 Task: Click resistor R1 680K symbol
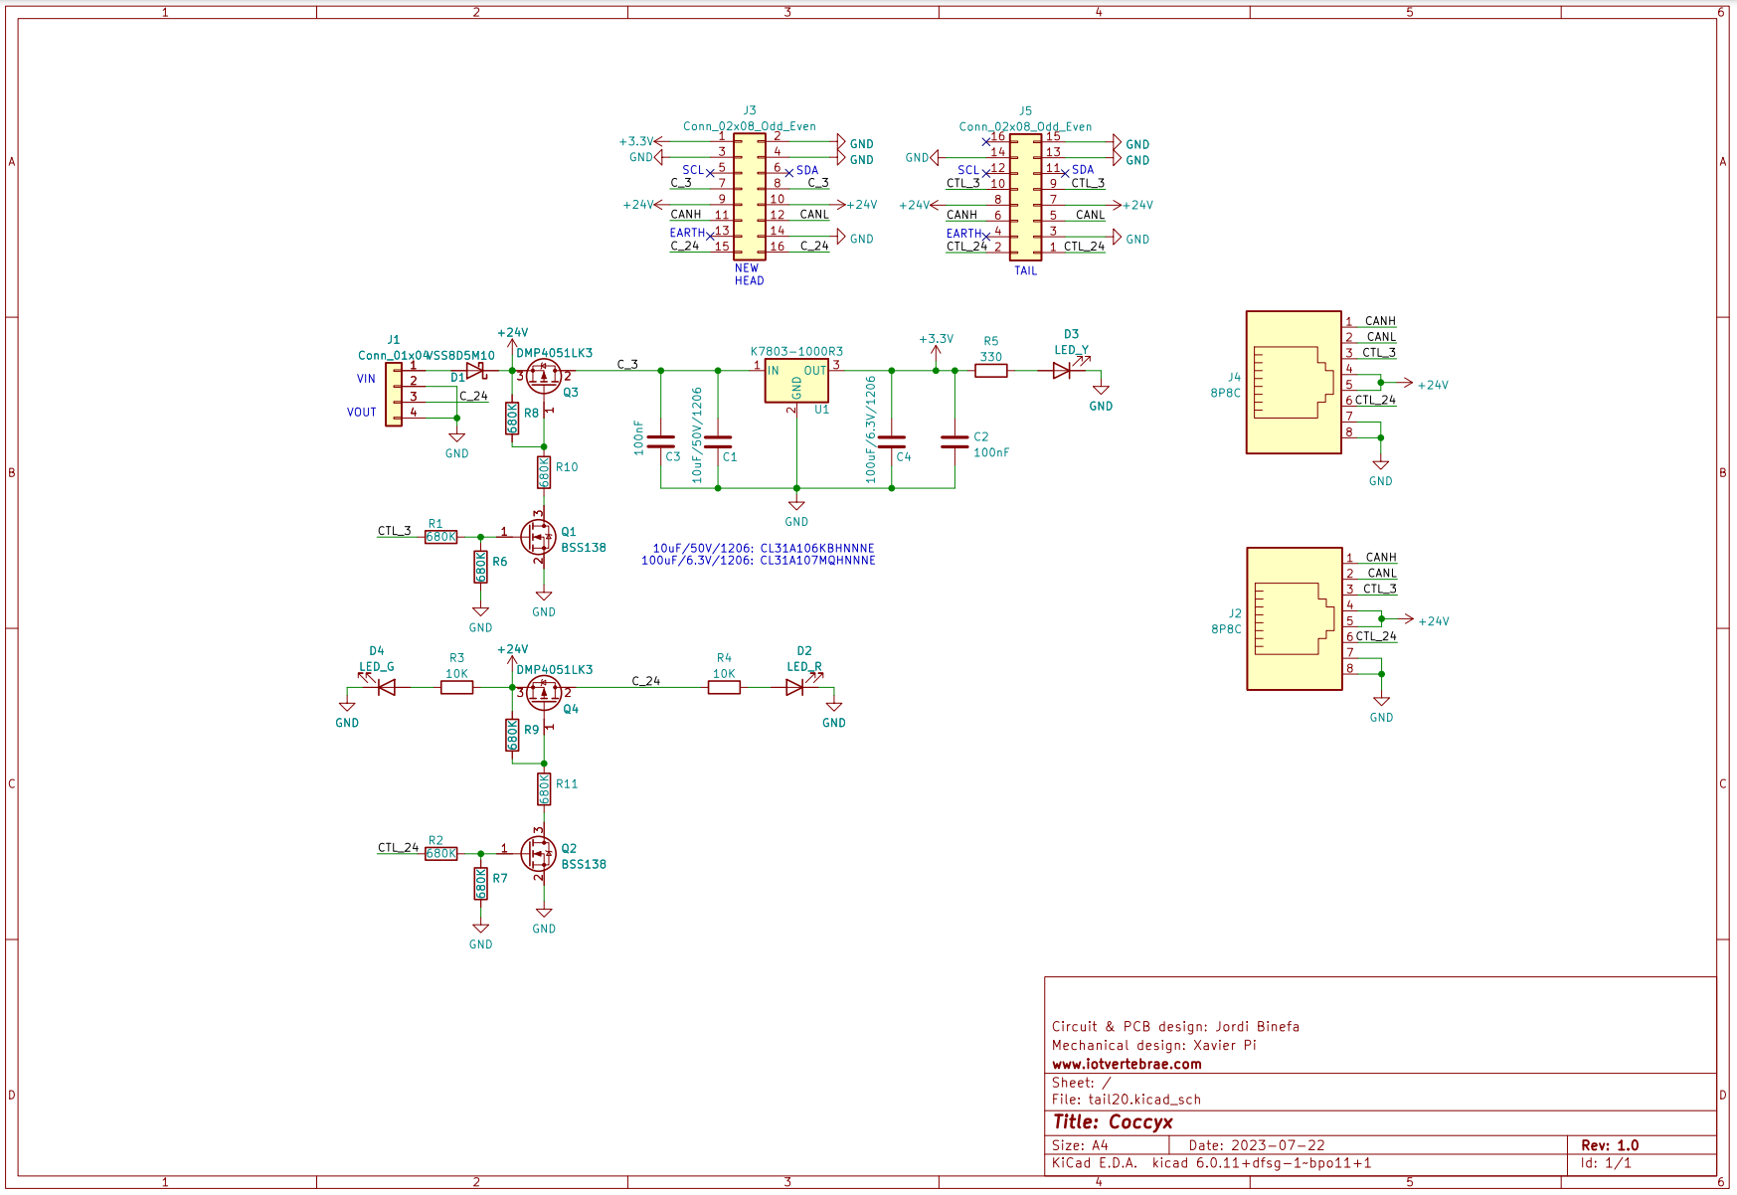point(440,537)
